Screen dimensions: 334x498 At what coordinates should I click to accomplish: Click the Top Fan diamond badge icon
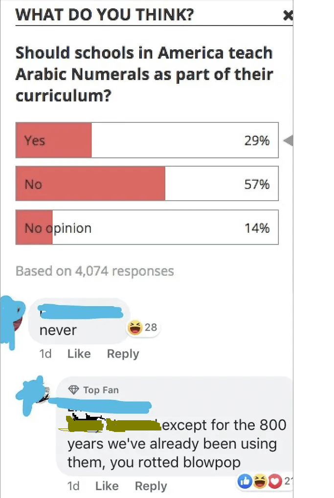point(74,390)
